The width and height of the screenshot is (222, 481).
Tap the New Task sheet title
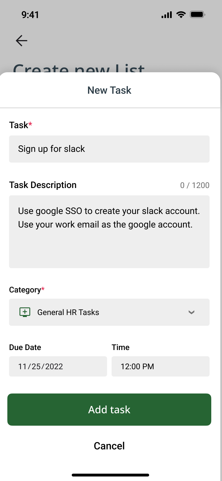coord(109,90)
